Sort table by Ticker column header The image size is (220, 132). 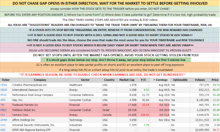[x=5, y=80]
